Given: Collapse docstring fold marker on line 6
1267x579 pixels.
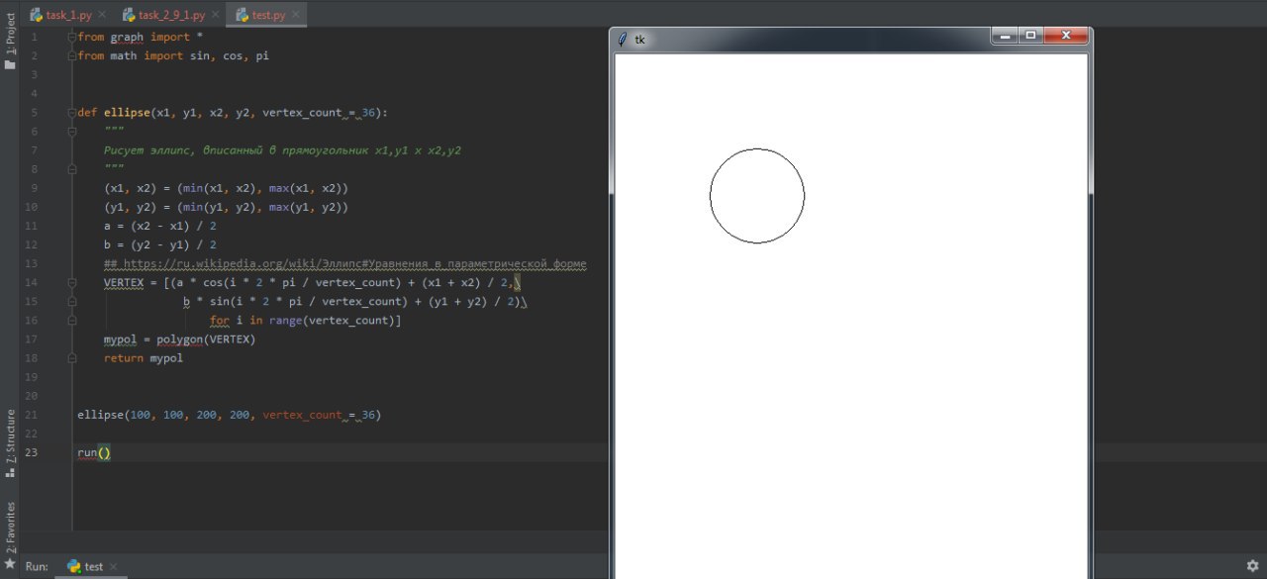Looking at the screenshot, I should click(72, 132).
